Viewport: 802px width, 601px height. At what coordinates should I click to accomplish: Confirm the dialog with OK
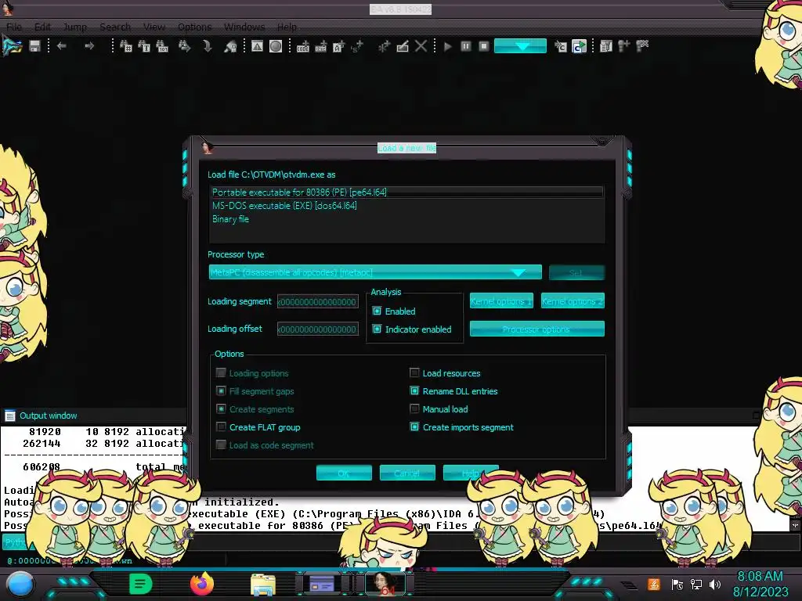344,473
